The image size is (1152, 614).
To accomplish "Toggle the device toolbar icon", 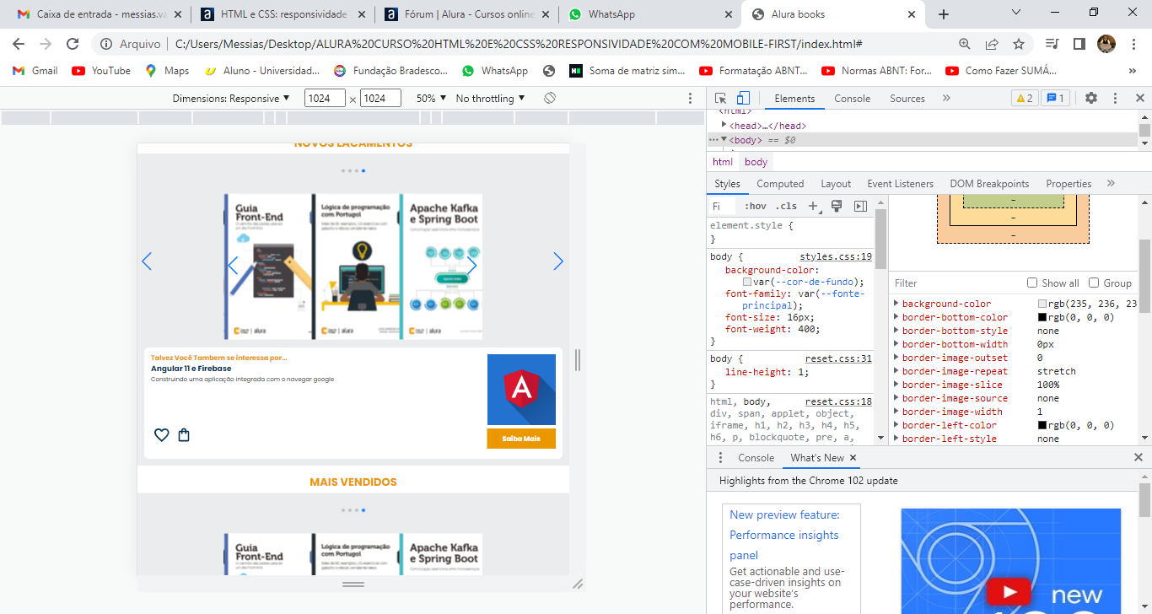I will (743, 98).
